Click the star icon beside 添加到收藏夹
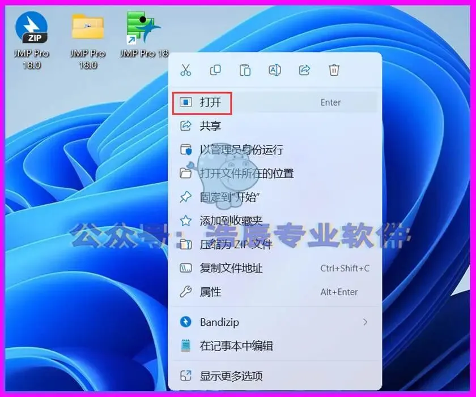The width and height of the screenshot is (476, 397). (185, 221)
